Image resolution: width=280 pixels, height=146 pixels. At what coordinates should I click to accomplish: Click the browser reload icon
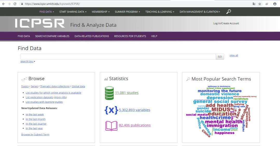15,4
